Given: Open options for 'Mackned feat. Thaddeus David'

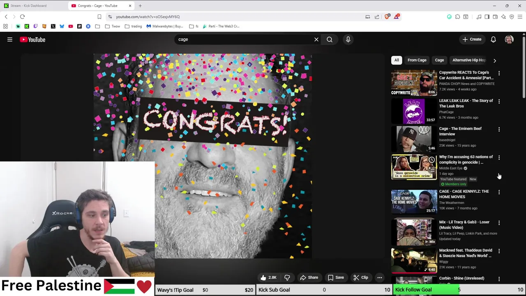Looking at the screenshot, I should pyautogui.click(x=499, y=251).
